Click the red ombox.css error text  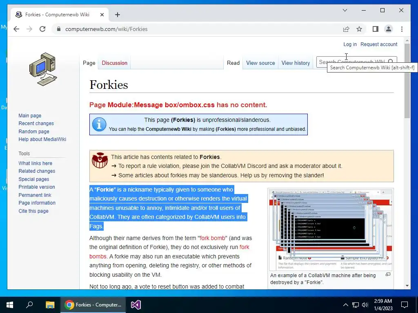pyautogui.click(x=178, y=105)
